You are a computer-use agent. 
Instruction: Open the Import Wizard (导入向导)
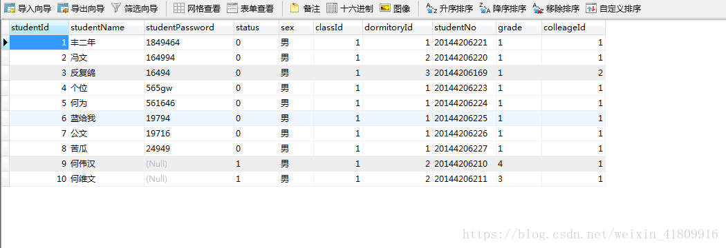(28, 8)
